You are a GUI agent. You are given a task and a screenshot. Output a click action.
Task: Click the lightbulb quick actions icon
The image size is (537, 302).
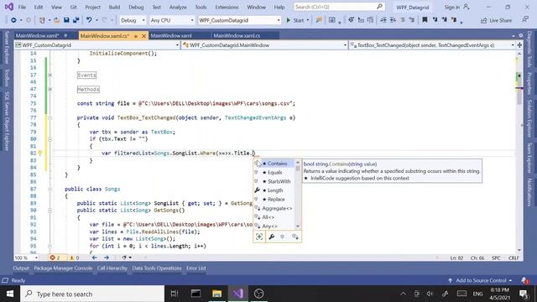(39, 153)
